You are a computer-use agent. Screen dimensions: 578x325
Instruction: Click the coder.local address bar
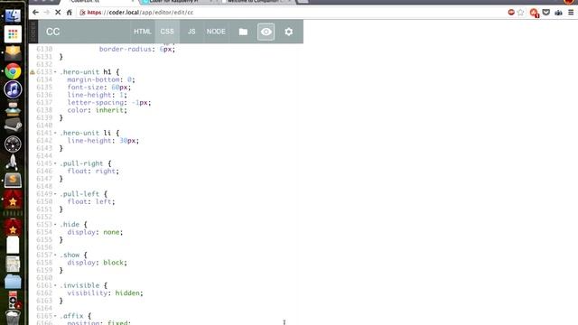point(291,12)
